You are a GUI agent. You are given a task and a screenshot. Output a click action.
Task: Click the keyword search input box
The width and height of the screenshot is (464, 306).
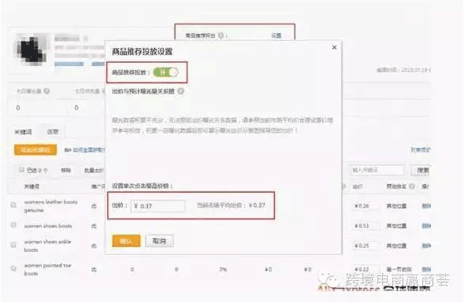(377, 170)
